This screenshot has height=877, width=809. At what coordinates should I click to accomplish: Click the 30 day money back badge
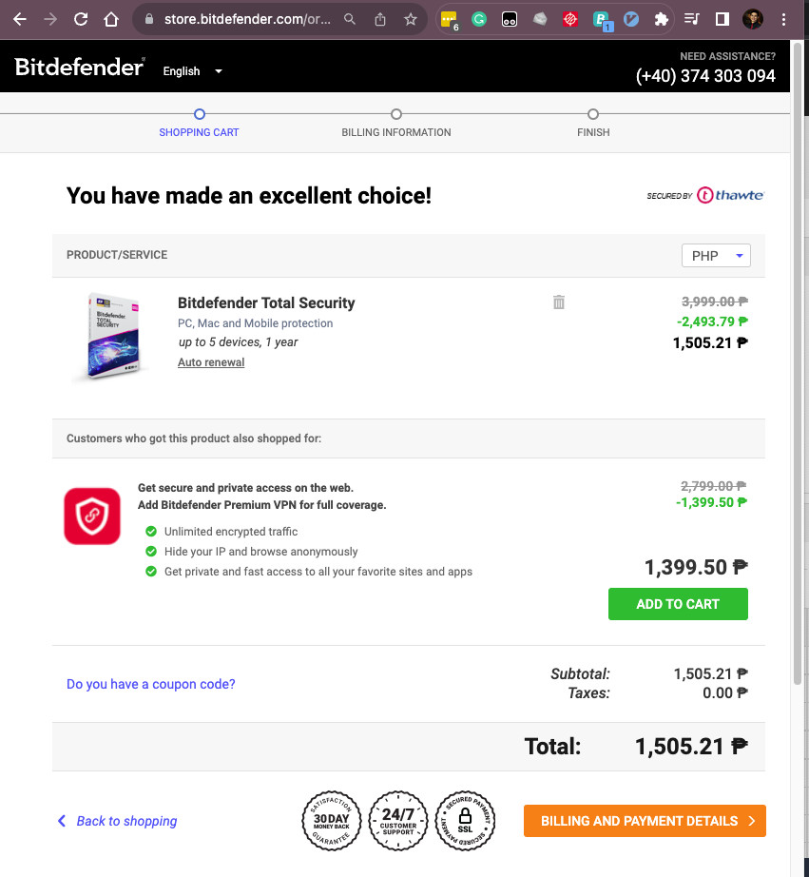pyautogui.click(x=331, y=820)
